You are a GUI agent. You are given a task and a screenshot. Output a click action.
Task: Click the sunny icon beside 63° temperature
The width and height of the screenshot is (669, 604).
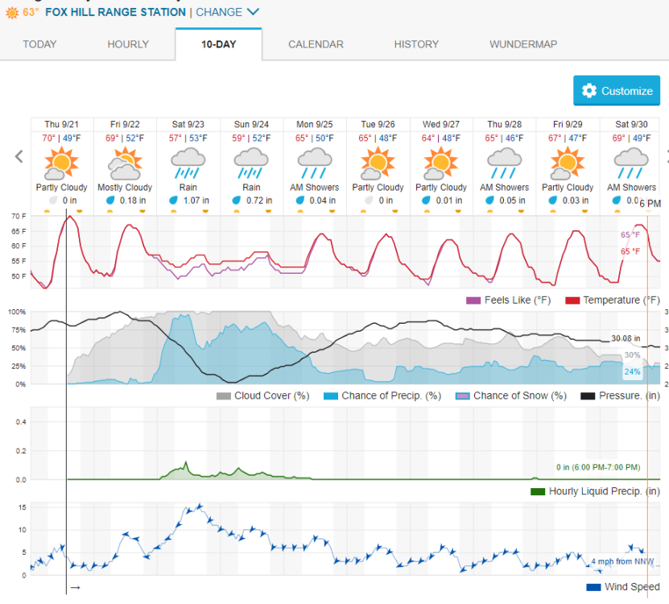coord(12,12)
